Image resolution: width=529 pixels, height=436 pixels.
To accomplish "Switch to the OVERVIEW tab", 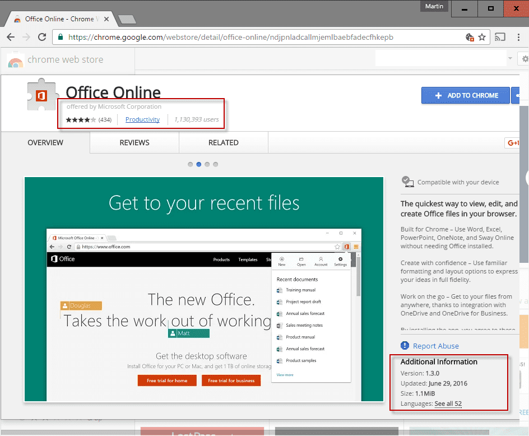I will (x=45, y=143).
